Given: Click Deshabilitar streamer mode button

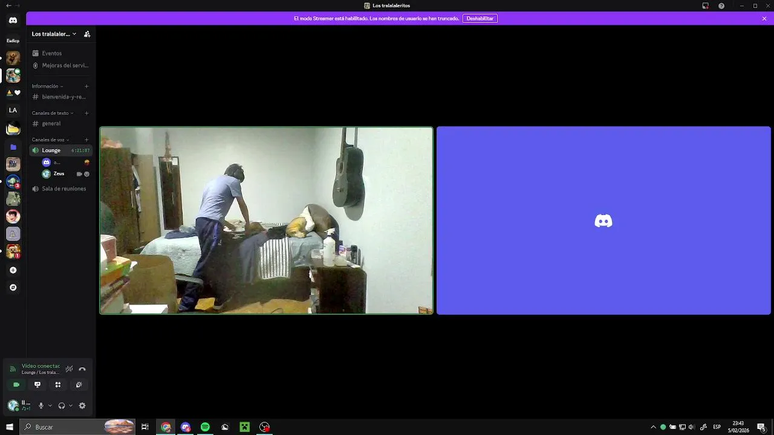Looking at the screenshot, I should (480, 19).
